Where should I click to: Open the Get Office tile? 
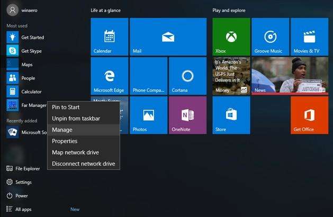click(309, 115)
